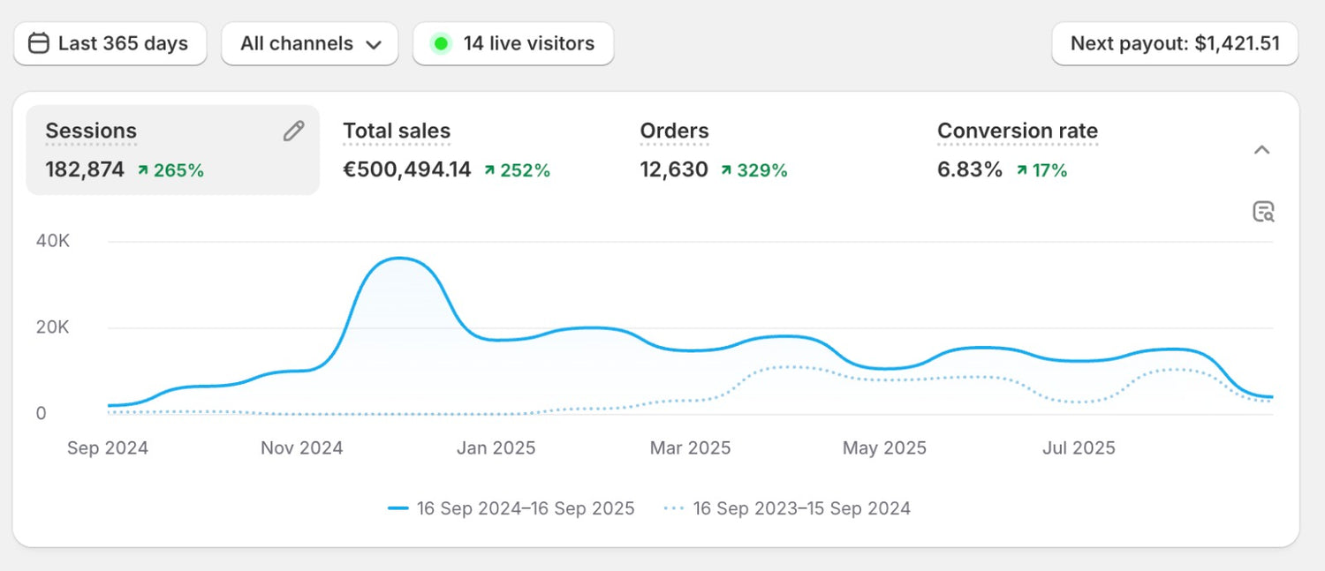Show the Conversion rate metric tab
The height and width of the screenshot is (571, 1325).
[1017, 150]
